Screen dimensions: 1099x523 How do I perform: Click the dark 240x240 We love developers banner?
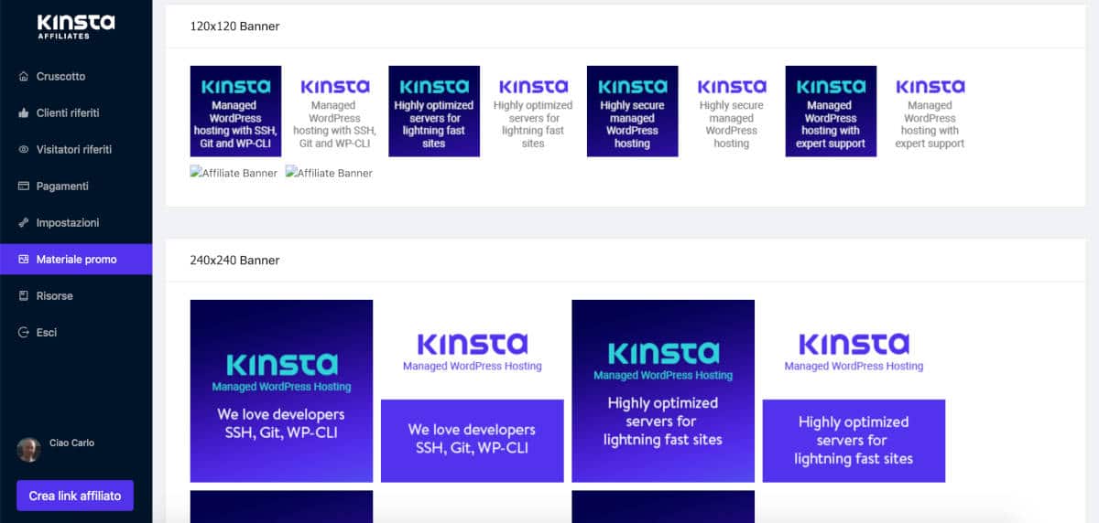[x=281, y=390]
